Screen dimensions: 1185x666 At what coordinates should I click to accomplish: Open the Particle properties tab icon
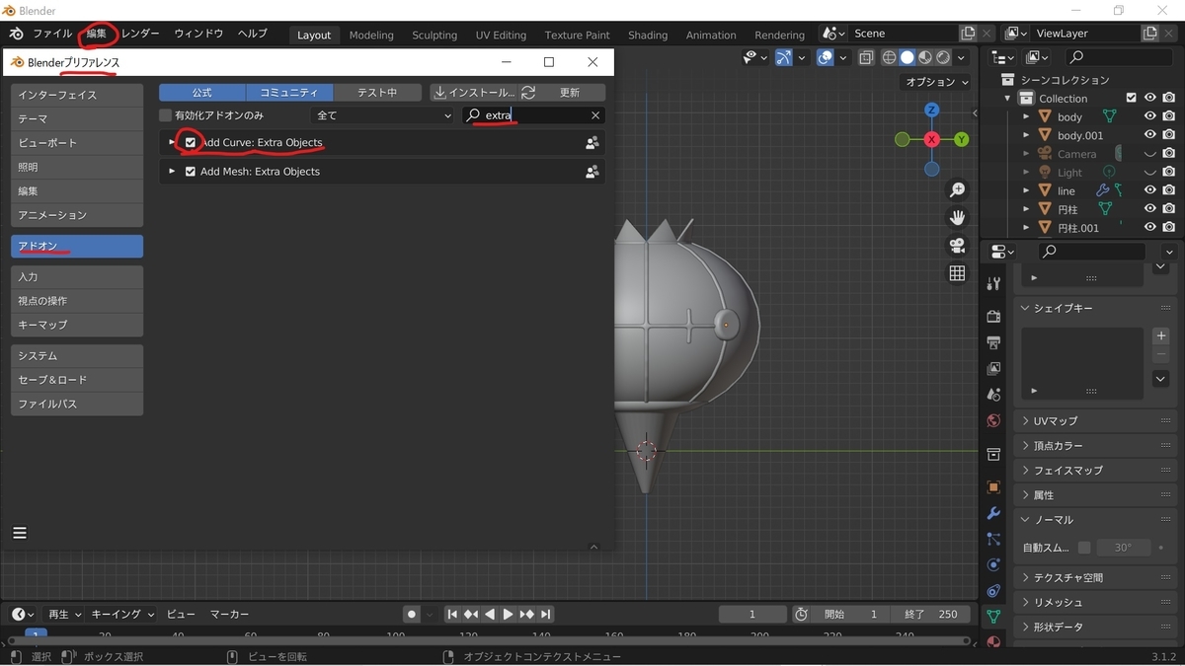[x=993, y=539]
